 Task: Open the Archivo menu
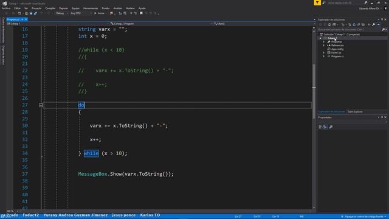click(x=6, y=8)
